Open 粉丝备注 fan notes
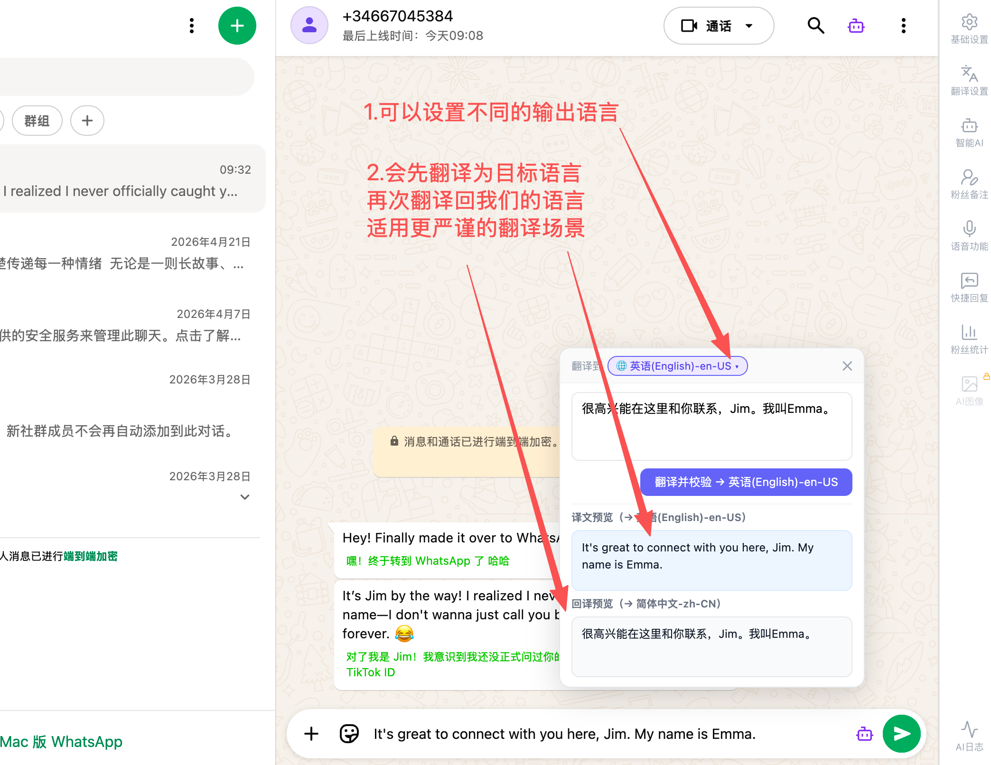Viewport: 991px width, 765px height. (x=969, y=184)
